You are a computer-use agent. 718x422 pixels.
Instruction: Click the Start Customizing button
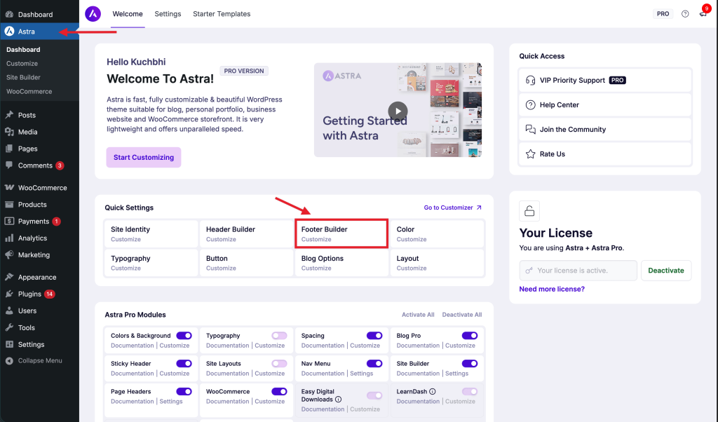(143, 157)
